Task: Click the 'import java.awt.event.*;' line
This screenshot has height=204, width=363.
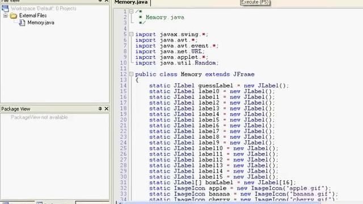Action: pos(177,46)
